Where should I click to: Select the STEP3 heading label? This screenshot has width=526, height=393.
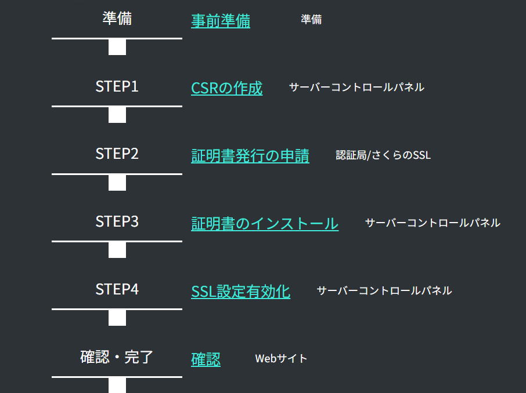click(x=117, y=222)
